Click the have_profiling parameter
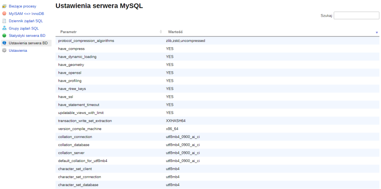Screen dimensions: 381x189 click(x=70, y=81)
